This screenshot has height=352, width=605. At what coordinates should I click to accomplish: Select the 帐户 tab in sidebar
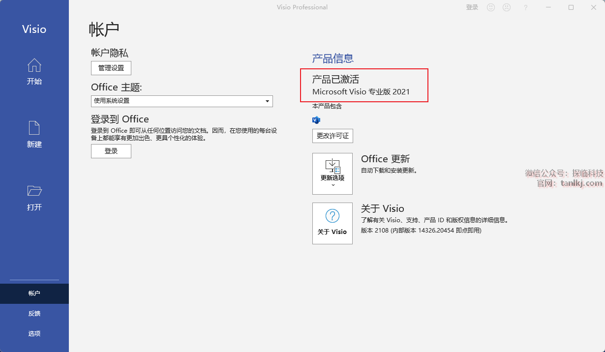click(34, 293)
